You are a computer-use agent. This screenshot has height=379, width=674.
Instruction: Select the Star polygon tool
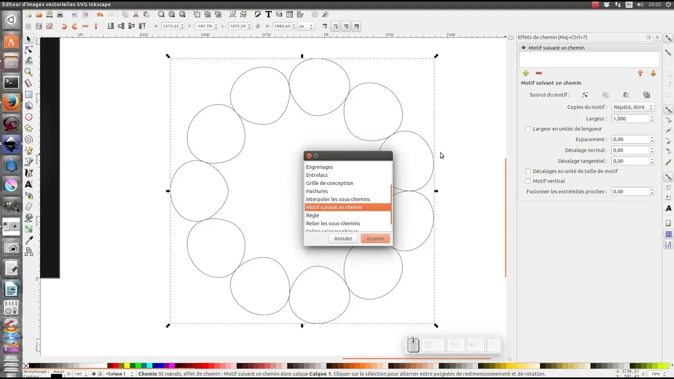click(29, 128)
